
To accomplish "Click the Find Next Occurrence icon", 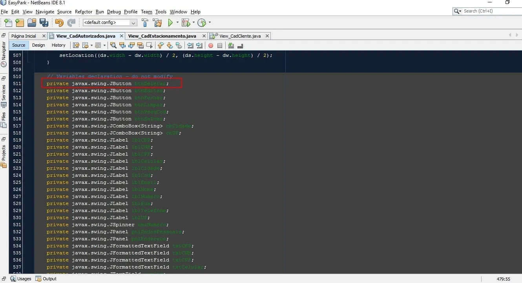I will pyautogui.click(x=131, y=45).
